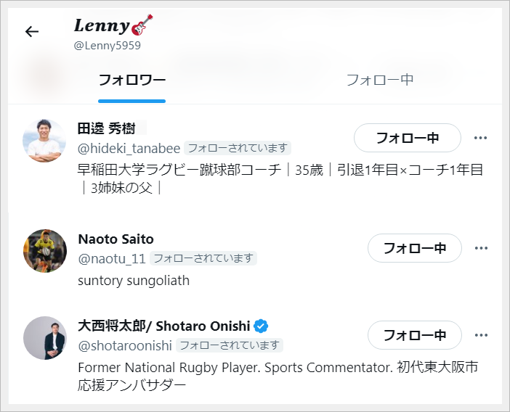The height and width of the screenshot is (412, 510).
Task: Open the Naoto Saito display name link
Action: tap(116, 239)
